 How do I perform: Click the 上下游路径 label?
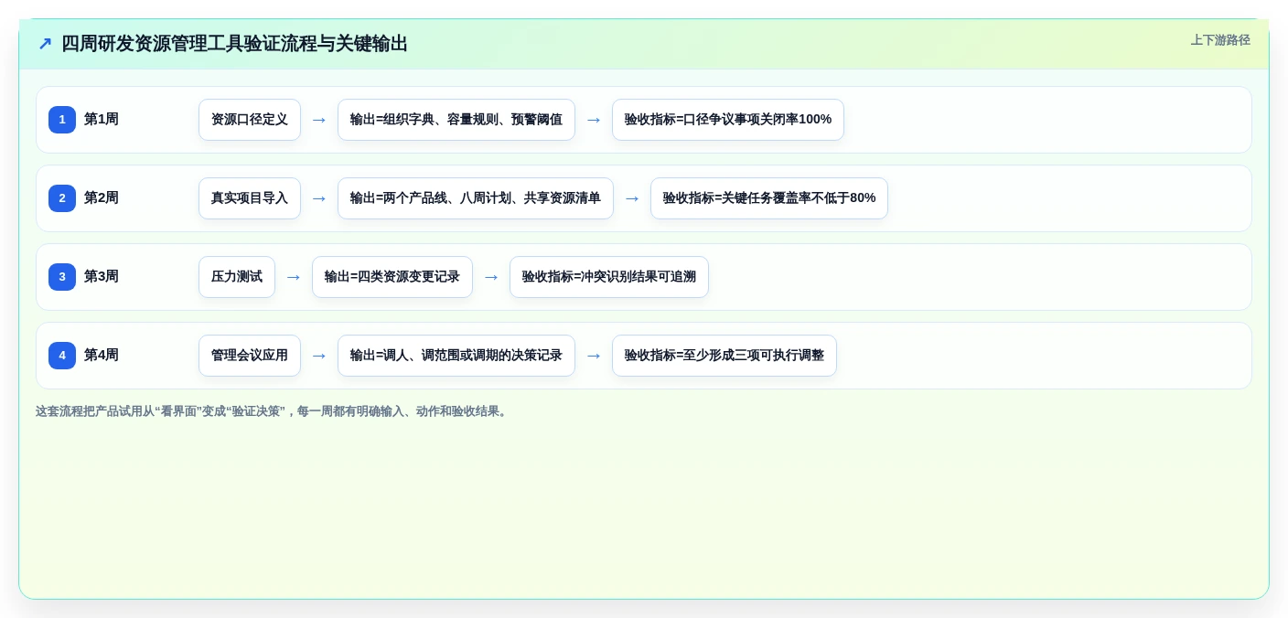[1220, 40]
